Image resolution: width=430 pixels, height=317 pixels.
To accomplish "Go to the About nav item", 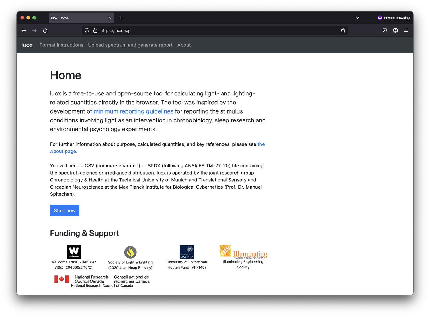I will coord(184,45).
